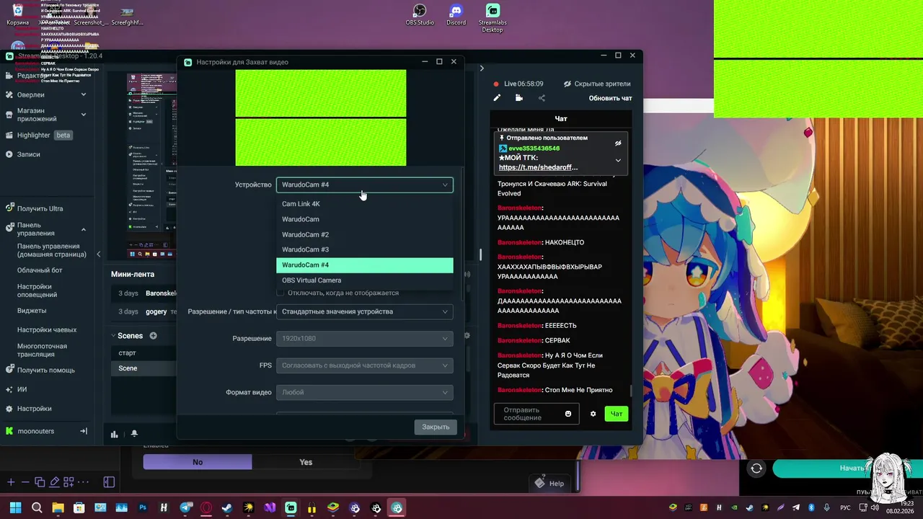923x519 pixels.
Task: Click the pencil edit icon above chat
Action: click(x=497, y=98)
